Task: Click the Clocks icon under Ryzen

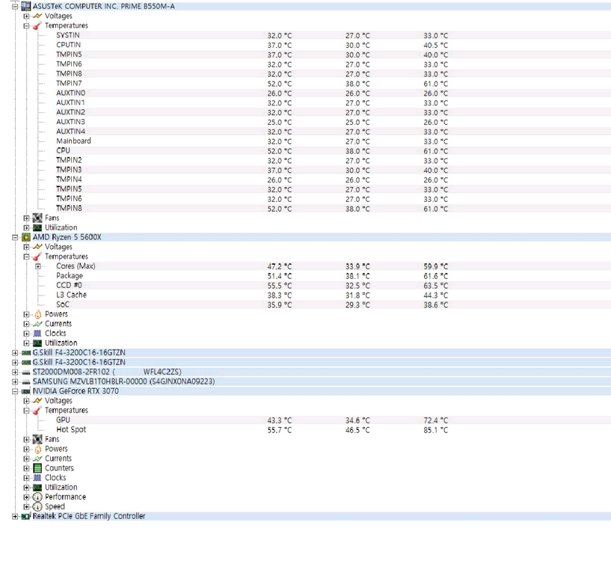Action: pos(37,334)
